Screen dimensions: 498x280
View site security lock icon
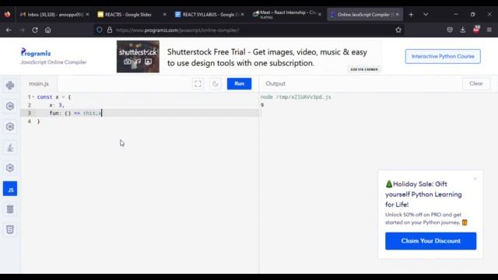110,30
